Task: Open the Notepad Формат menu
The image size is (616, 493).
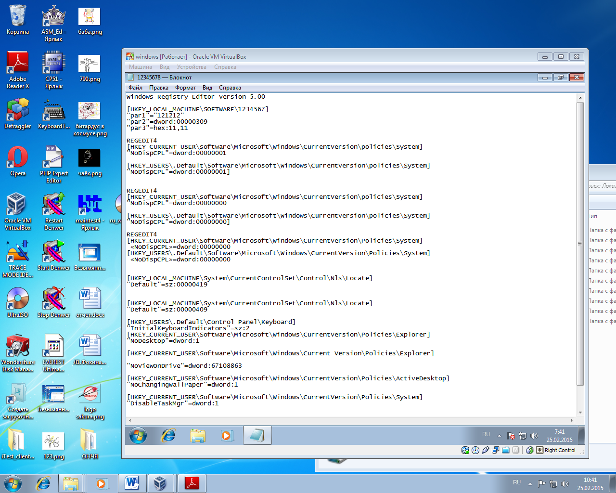Action: click(185, 88)
